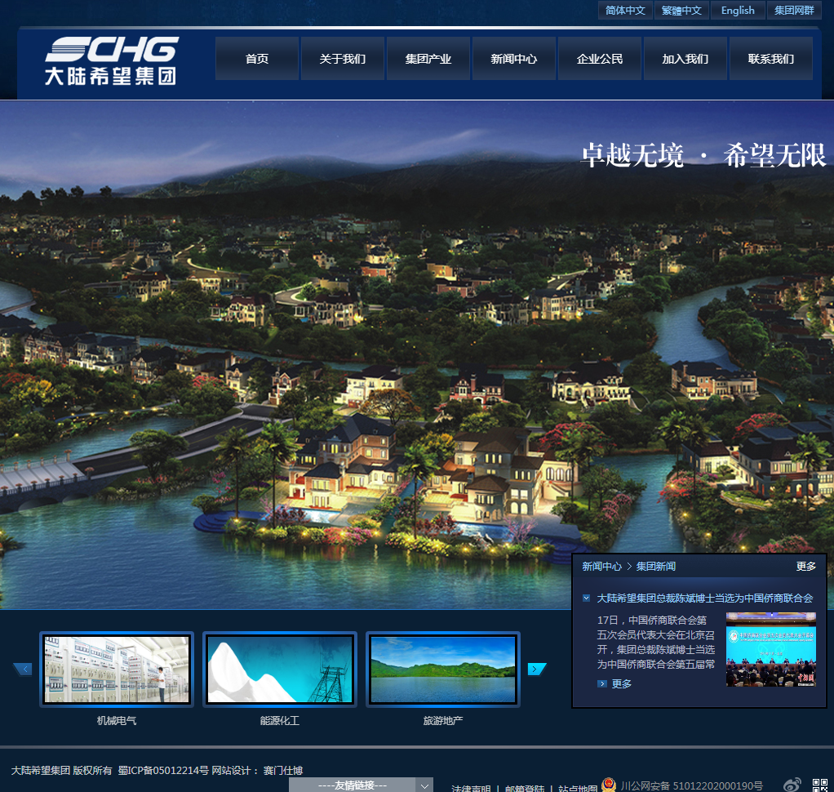
Task: Click the arrow button of 友情链接 dropdown
Action: [x=424, y=785]
